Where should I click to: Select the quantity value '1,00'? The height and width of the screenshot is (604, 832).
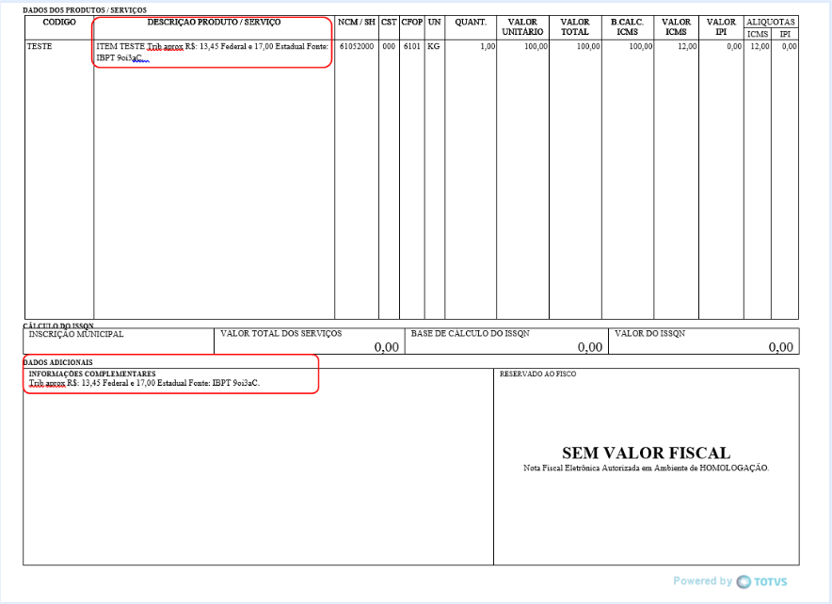488,47
